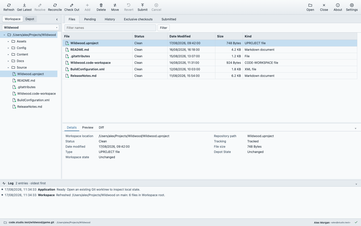Viewport: 361px width, 226px height.
Task: Click the status bar repository folder icon
Action: click(5, 222)
